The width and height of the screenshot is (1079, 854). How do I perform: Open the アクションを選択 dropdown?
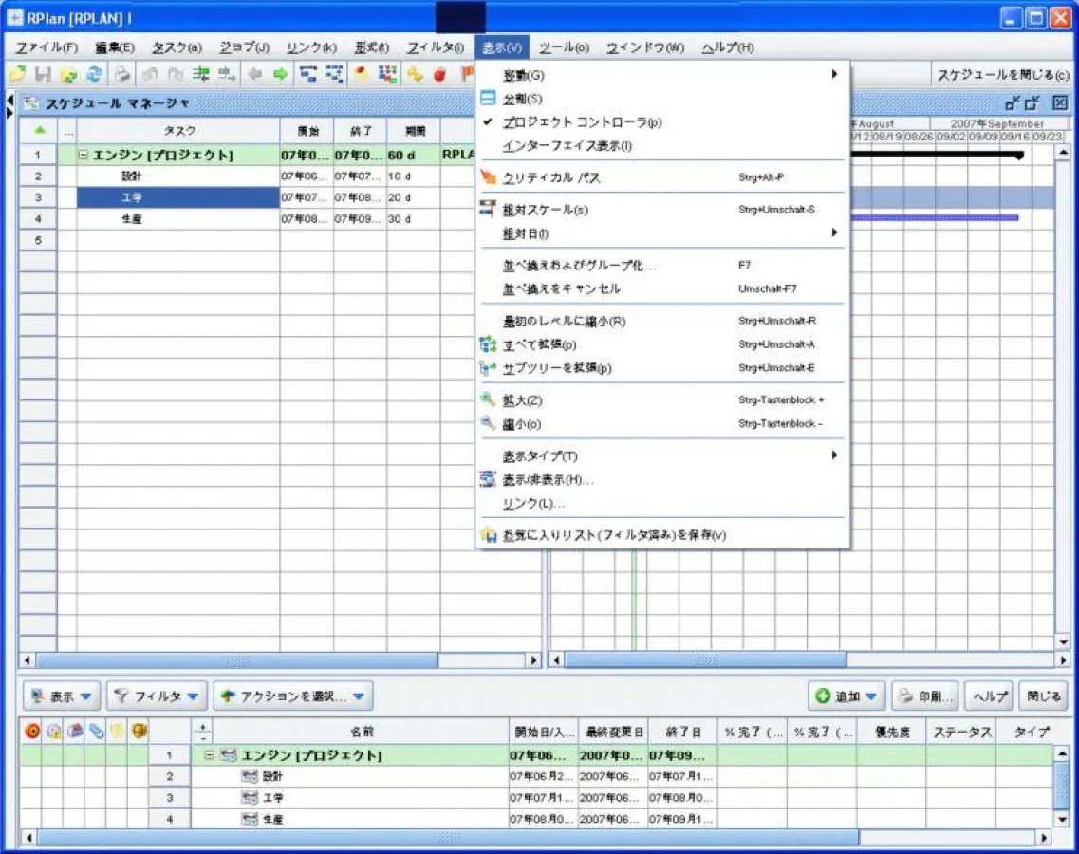294,696
